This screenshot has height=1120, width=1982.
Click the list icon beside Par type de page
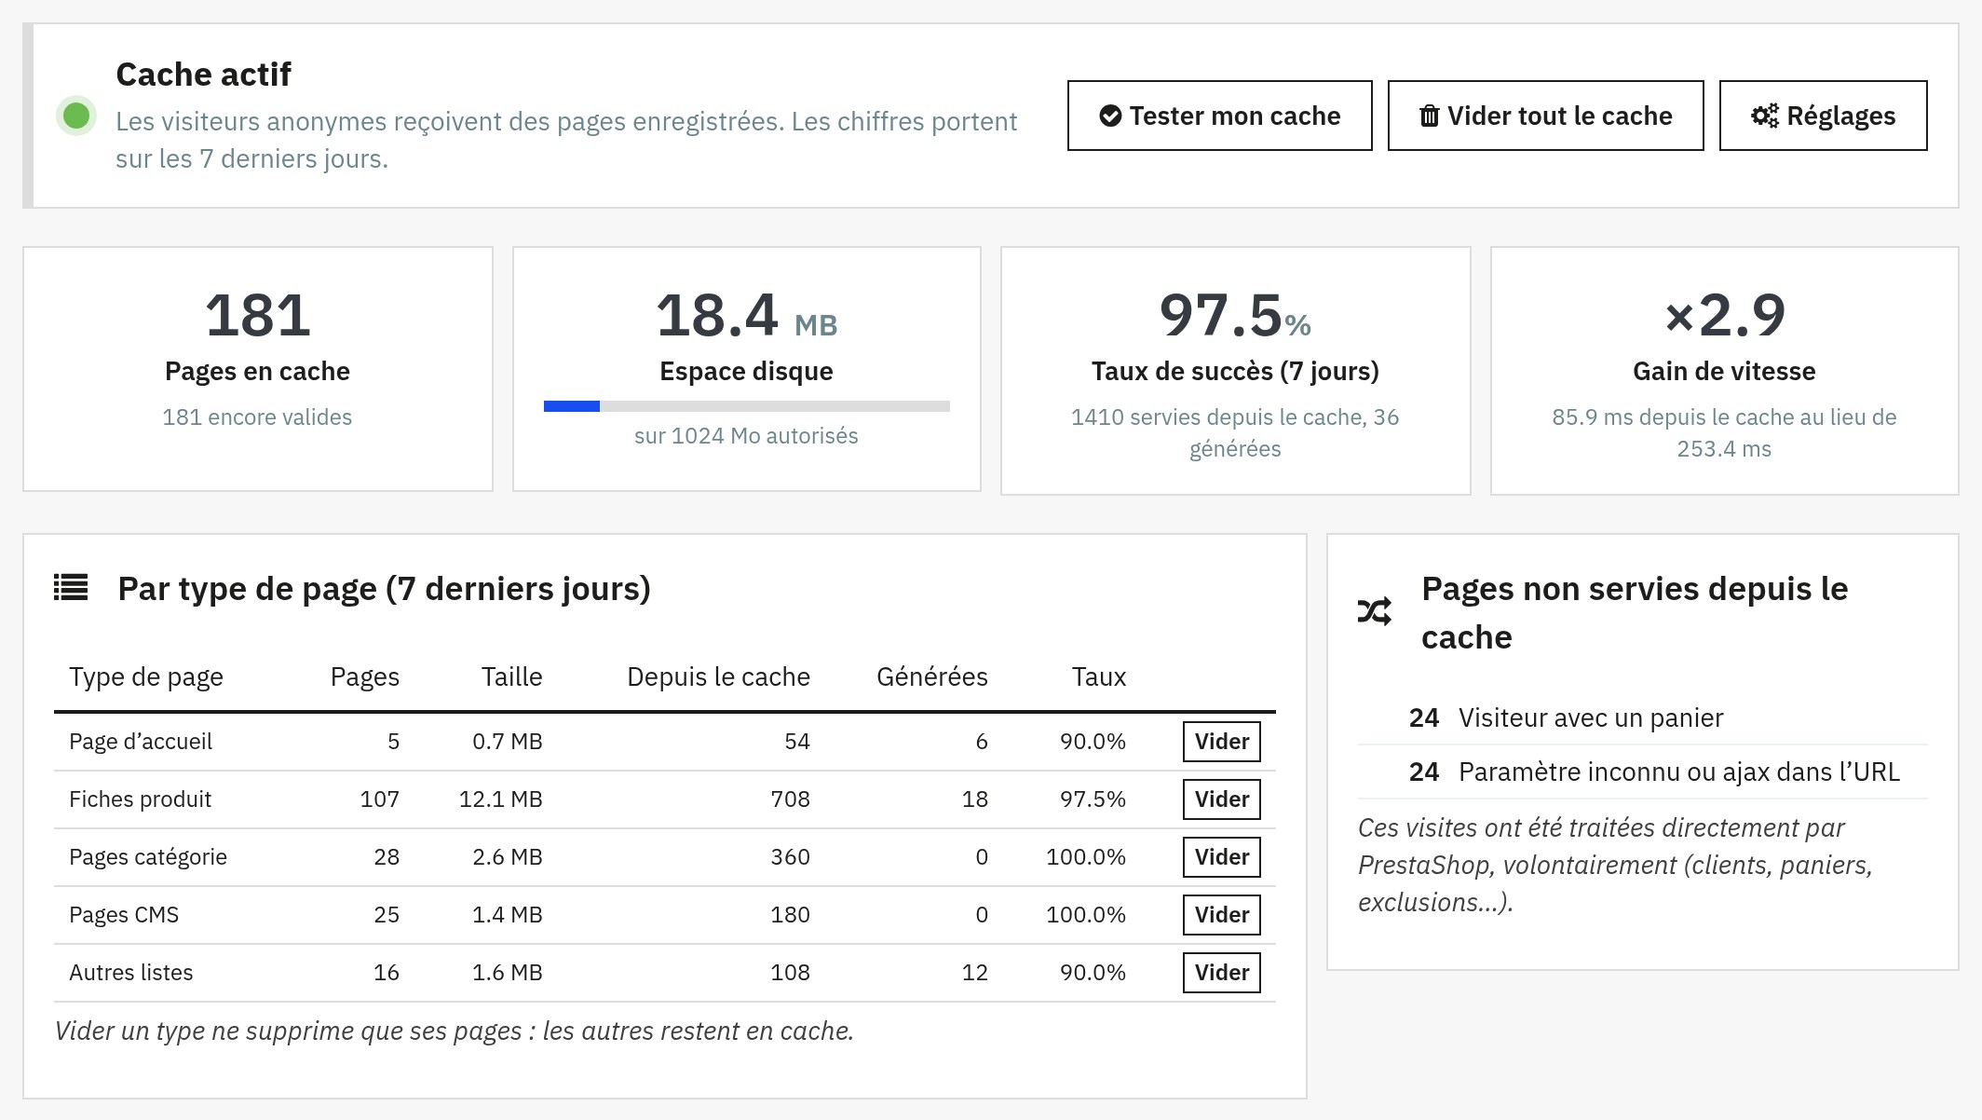tap(71, 587)
